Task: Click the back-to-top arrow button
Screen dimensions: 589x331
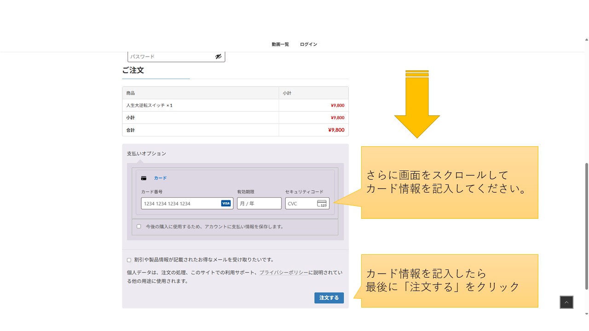Action: (x=566, y=302)
